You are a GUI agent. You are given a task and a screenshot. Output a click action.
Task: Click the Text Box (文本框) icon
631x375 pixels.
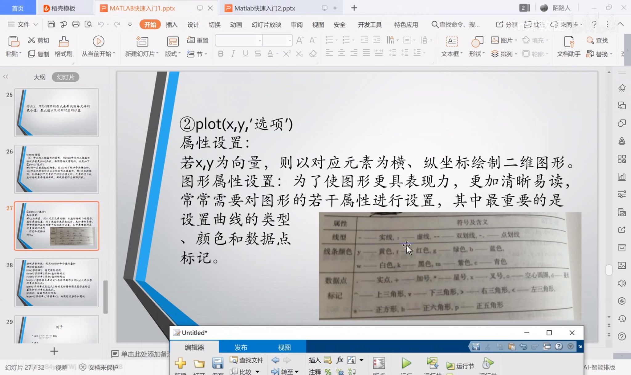(x=451, y=42)
